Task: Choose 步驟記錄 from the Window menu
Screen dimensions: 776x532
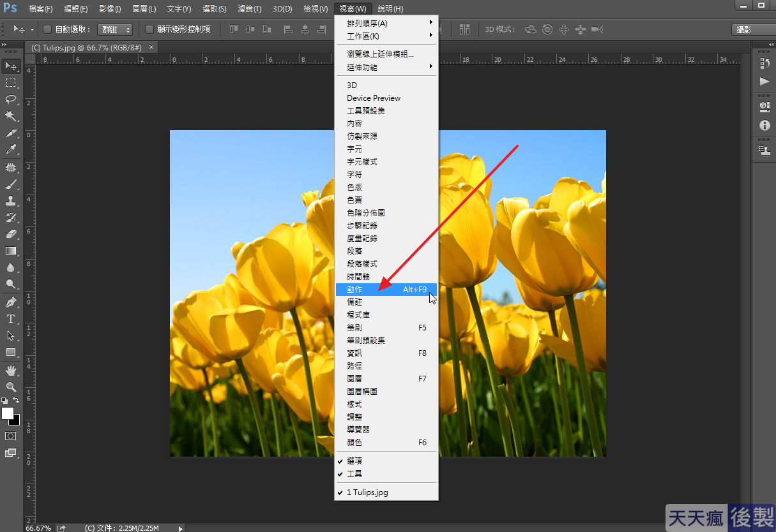Action: (x=386, y=226)
